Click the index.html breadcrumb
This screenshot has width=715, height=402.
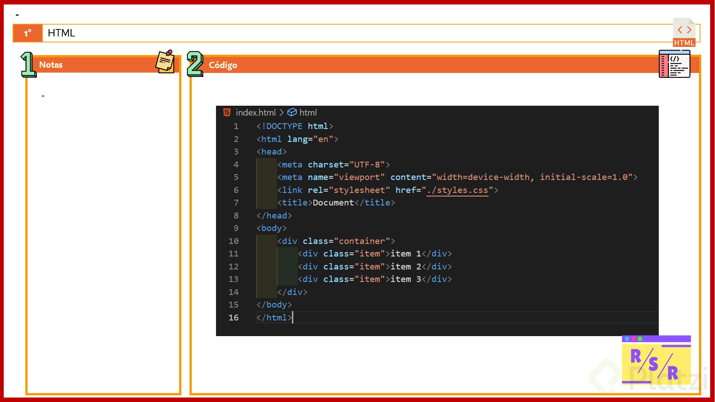[255, 112]
